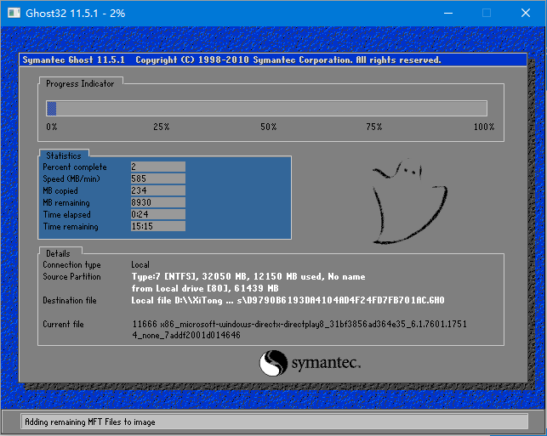Click the Time remaining value 15:15
Image resolution: width=547 pixels, height=436 pixels.
pos(157,227)
